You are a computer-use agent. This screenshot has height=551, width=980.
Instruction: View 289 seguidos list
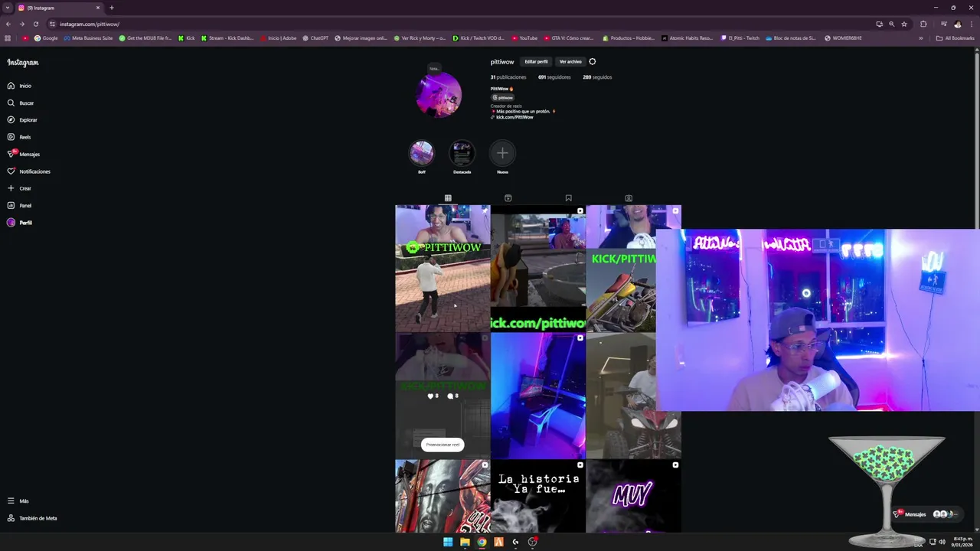(x=597, y=77)
